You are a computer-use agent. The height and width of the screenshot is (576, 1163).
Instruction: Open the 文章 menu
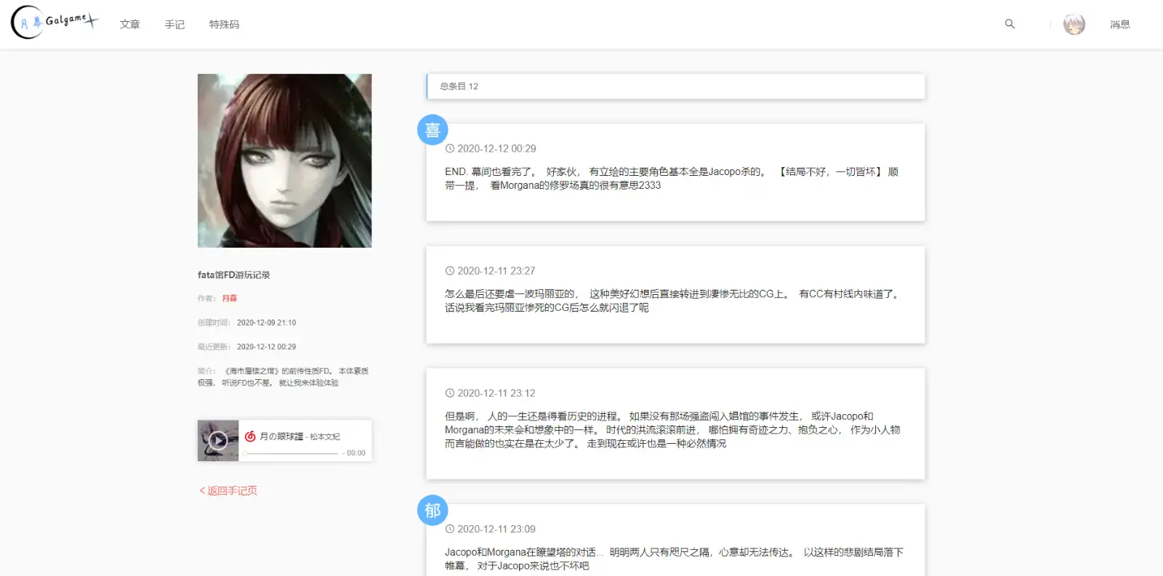(x=130, y=25)
